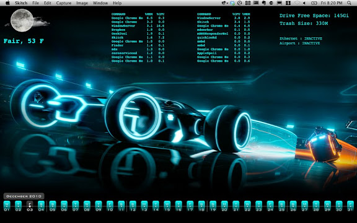Viewport: 357px width, 223px height.
Task: Click the Evernote elephant menu bar icon
Action: click(x=263, y=3)
